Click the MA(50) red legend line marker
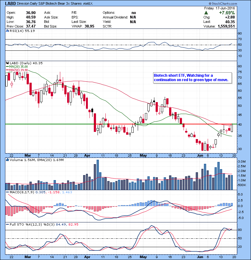251x260 pixels. [7, 70]
